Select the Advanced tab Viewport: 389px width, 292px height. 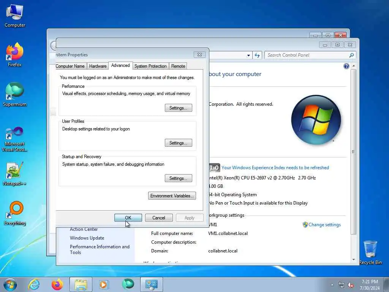[x=120, y=65]
